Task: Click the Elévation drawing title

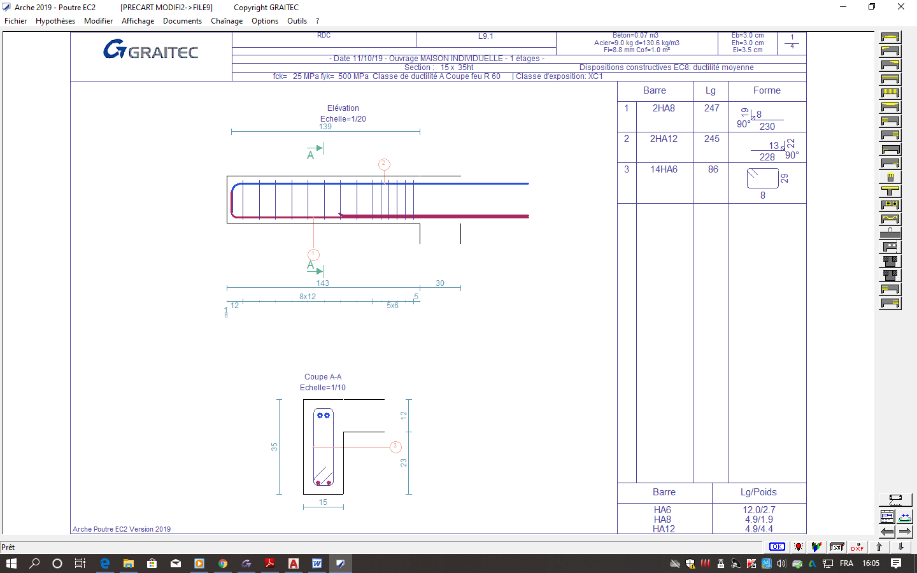Action: (x=343, y=108)
